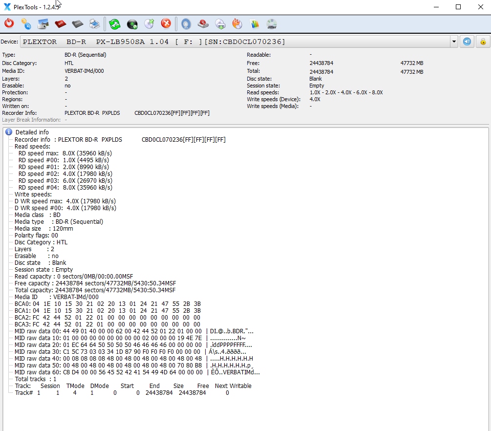Select 'MID raw data 10' row
491x431 pixels.
click(x=130, y=338)
